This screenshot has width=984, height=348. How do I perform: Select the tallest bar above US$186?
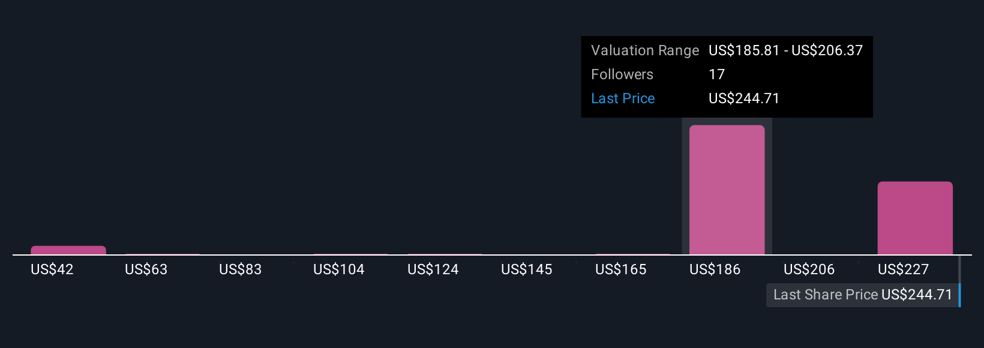[x=727, y=190]
